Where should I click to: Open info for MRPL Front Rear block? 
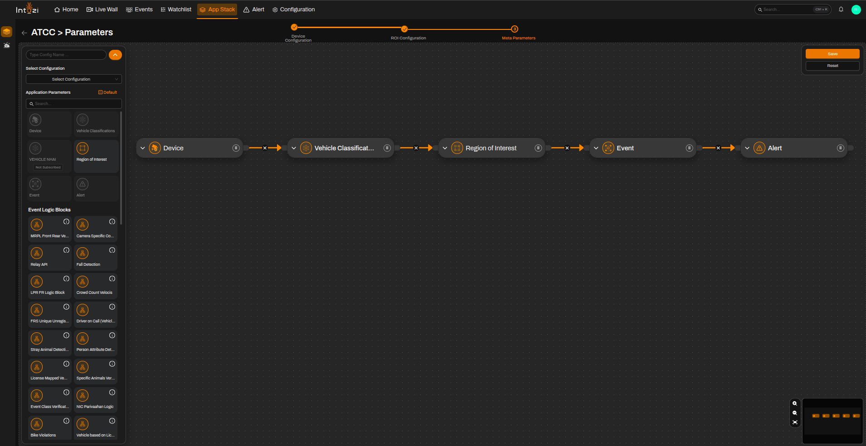click(66, 222)
